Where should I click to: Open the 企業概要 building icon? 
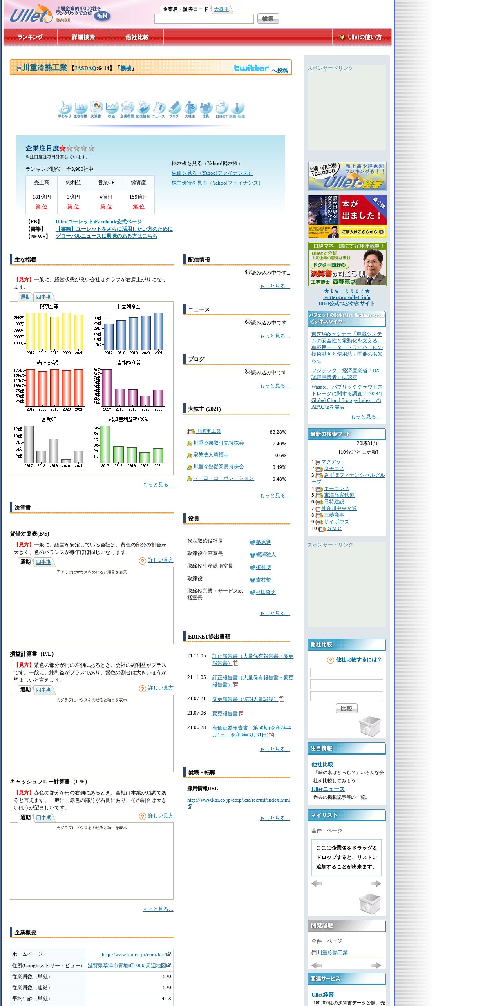127,109
